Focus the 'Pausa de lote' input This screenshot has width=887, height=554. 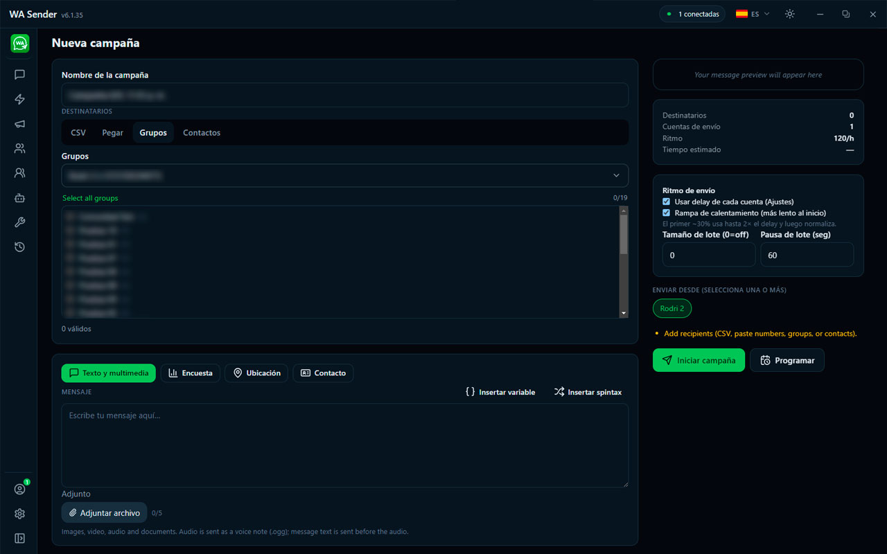807,255
